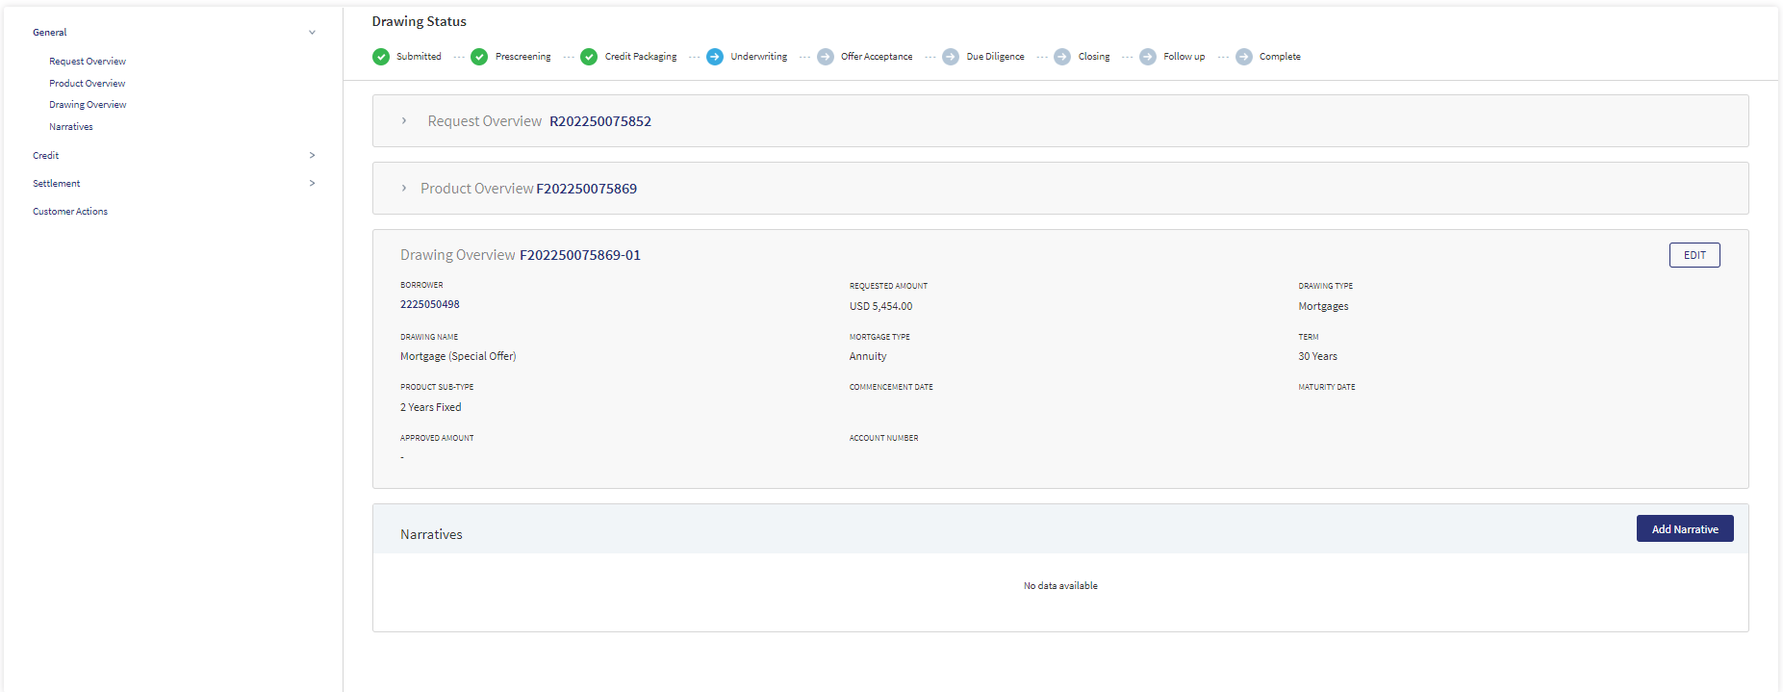Image resolution: width=1783 pixels, height=692 pixels.
Task: Open borrower 2225050498 link
Action: (x=430, y=304)
